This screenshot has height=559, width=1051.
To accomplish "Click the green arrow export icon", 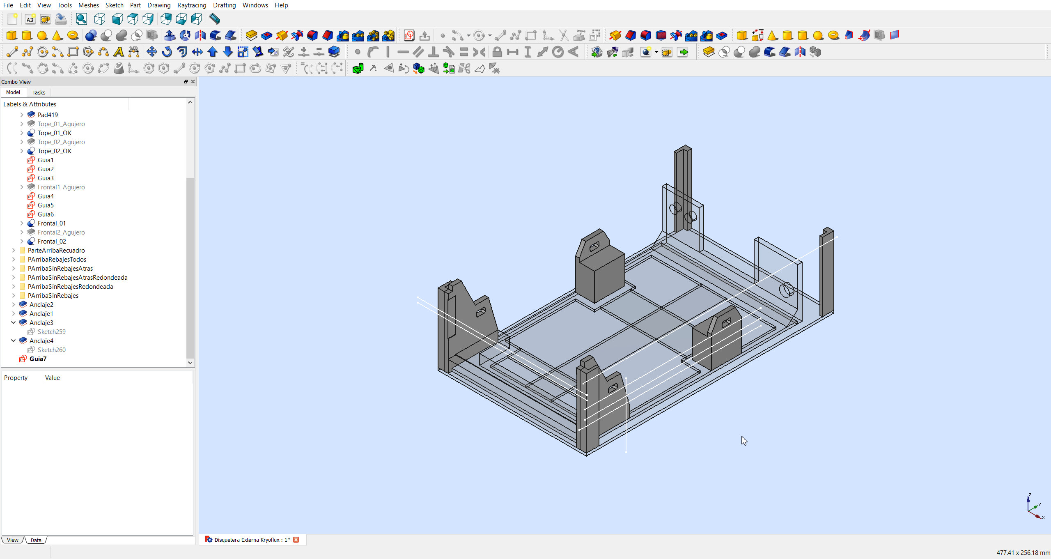I will click(683, 52).
